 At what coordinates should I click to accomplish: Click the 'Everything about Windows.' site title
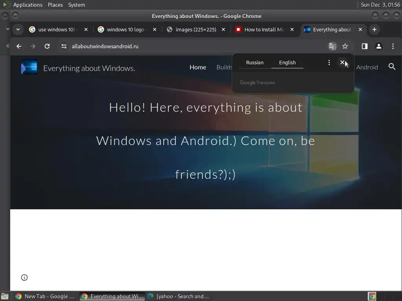pos(89,68)
